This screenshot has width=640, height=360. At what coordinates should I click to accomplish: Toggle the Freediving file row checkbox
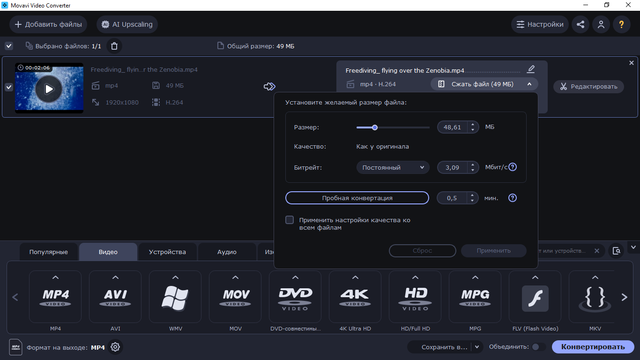pos(9,87)
